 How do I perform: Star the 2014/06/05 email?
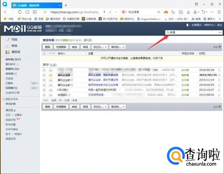coord(219,85)
